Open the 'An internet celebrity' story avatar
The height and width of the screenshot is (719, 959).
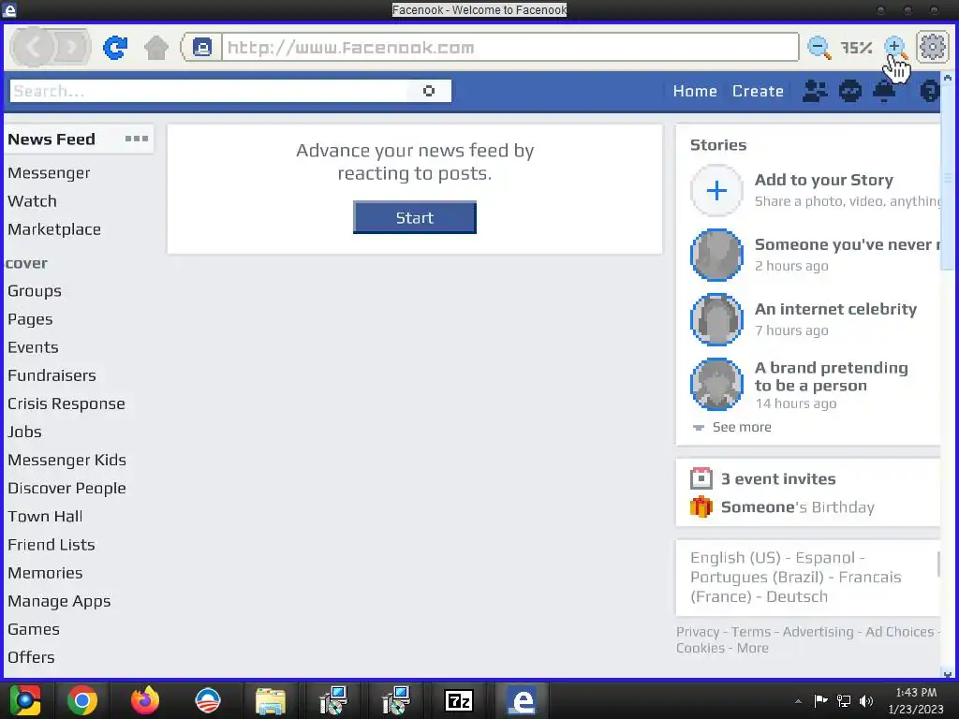pos(716,319)
